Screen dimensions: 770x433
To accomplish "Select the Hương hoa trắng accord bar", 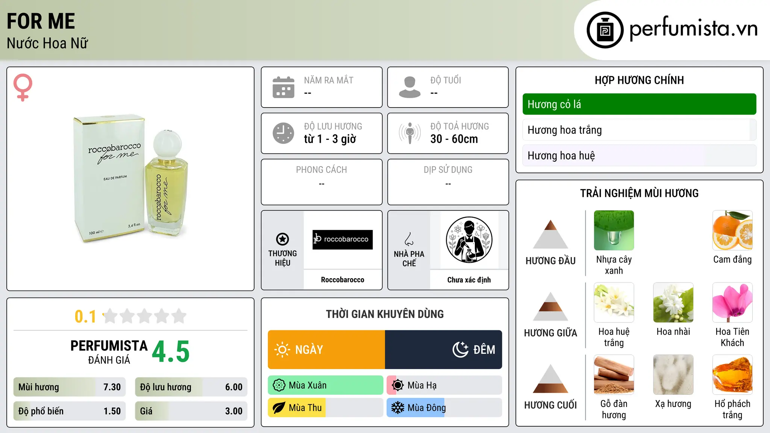I will pyautogui.click(x=639, y=130).
